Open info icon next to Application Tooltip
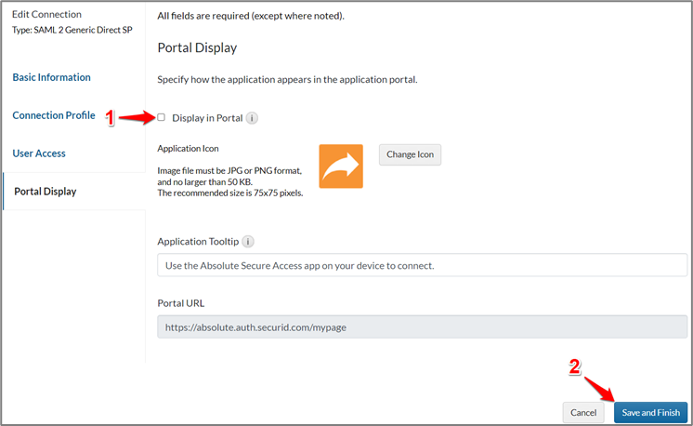 (x=248, y=241)
